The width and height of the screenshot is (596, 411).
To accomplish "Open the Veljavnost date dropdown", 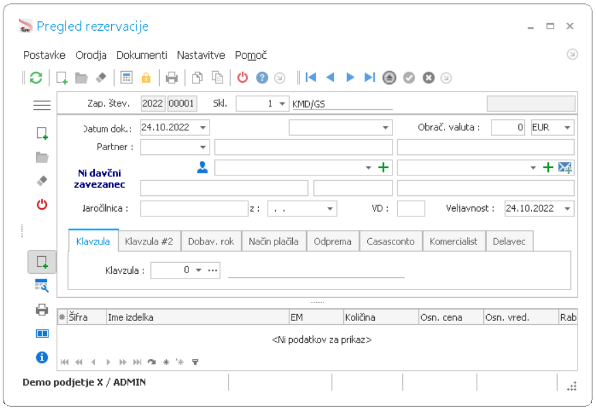I will [567, 208].
